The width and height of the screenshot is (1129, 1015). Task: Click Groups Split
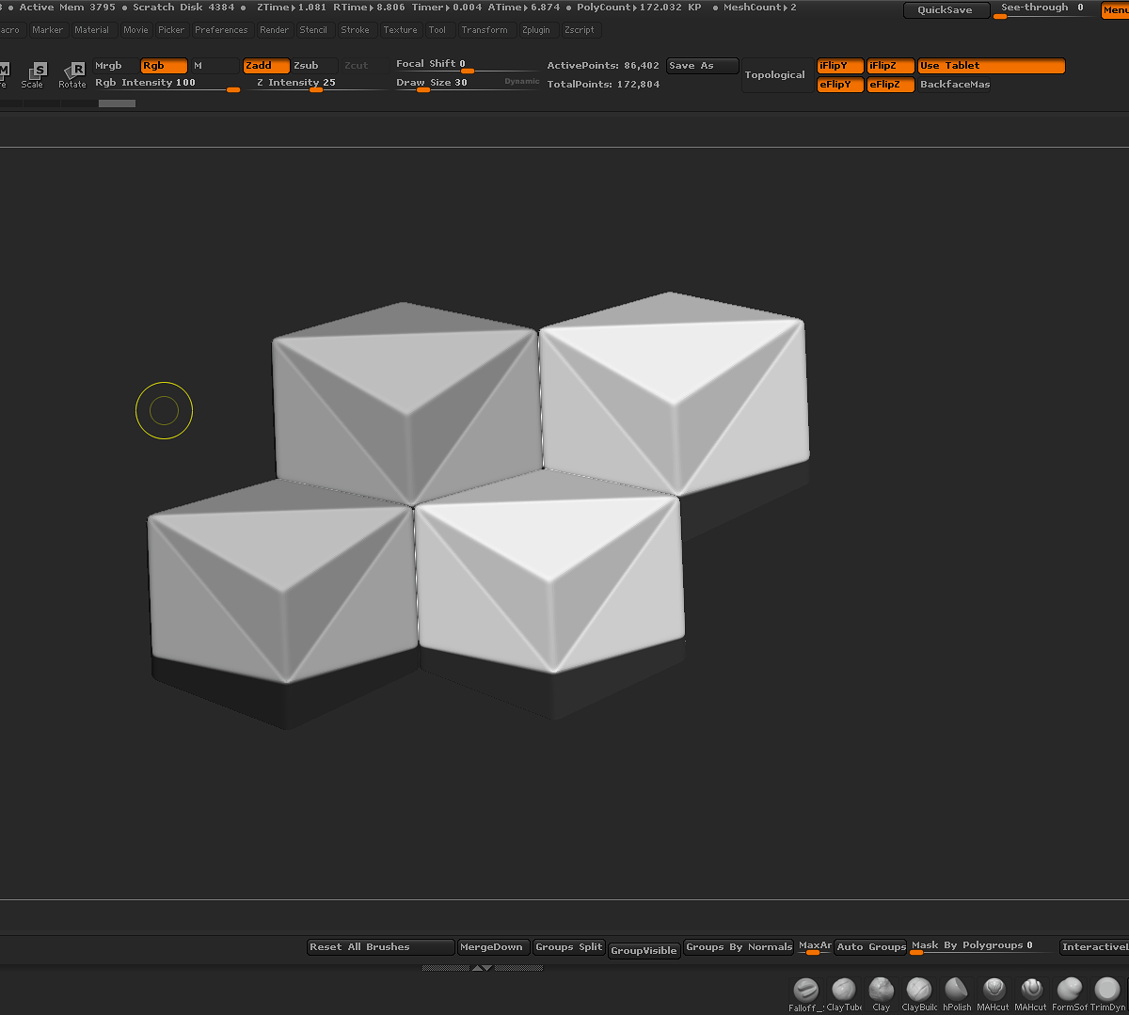(x=568, y=947)
